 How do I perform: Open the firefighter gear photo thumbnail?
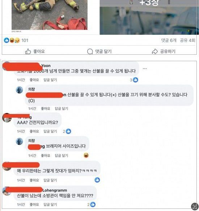50,15
